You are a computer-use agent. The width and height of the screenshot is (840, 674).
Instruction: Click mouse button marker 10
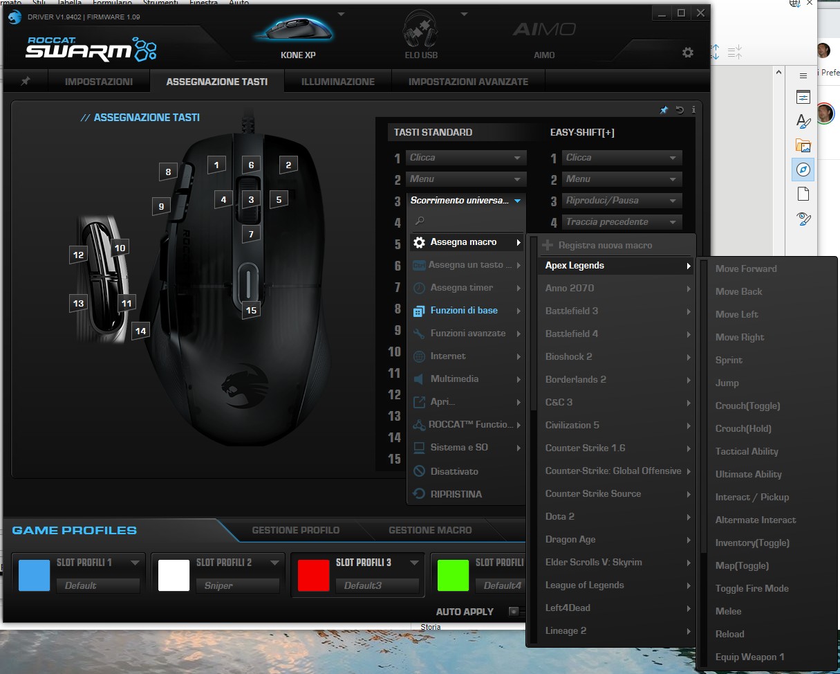click(120, 247)
